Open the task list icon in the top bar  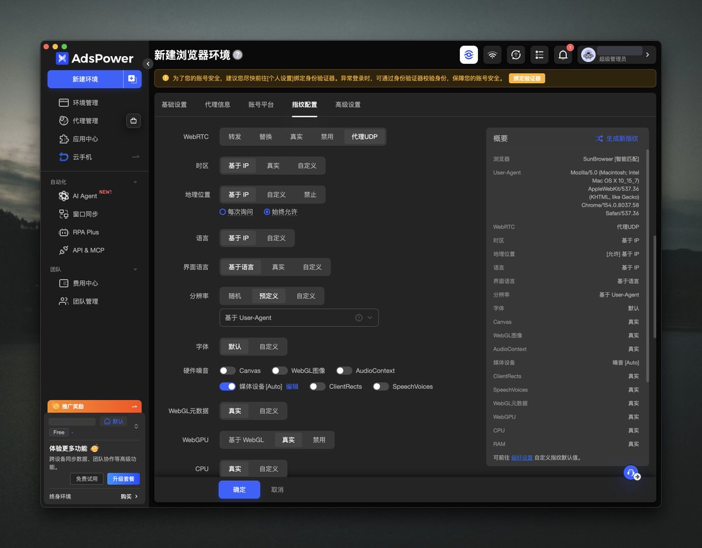click(x=539, y=54)
